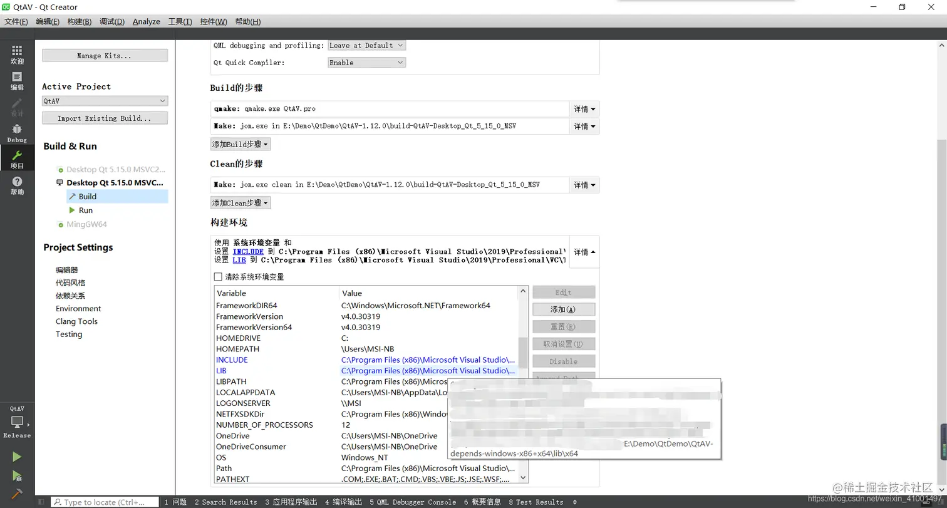The image size is (947, 508).
Task: Open the 1 问题 output pane
Action: tap(175, 502)
